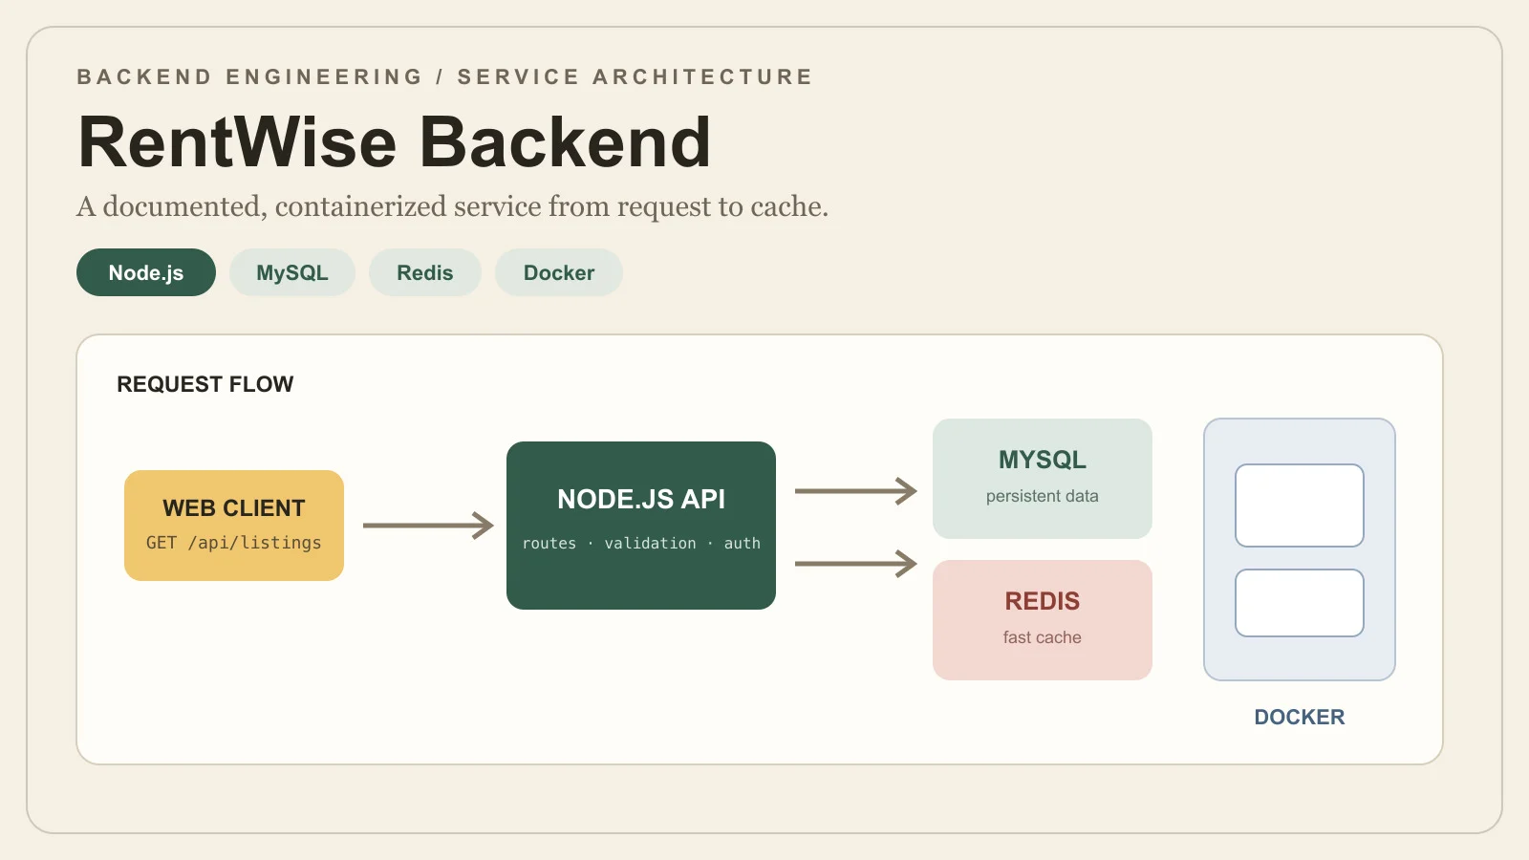Click the RentWise Backend title
The height and width of the screenshot is (860, 1529).
[395, 142]
